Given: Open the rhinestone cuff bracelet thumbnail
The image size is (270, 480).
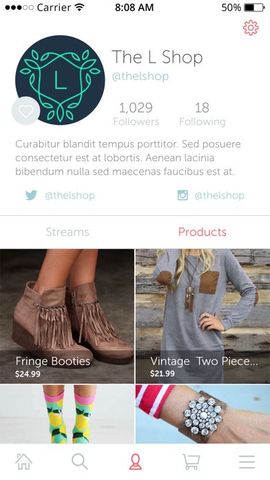Looking at the screenshot, I should [202, 414].
